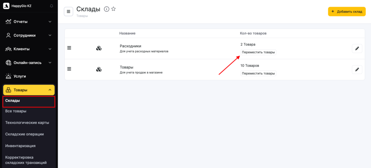Open Все товары in the sidebar
371x168 pixels.
[16, 111]
